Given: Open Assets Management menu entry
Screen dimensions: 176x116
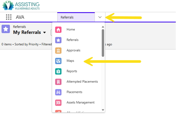Looking at the screenshot, I should (x=81, y=102).
